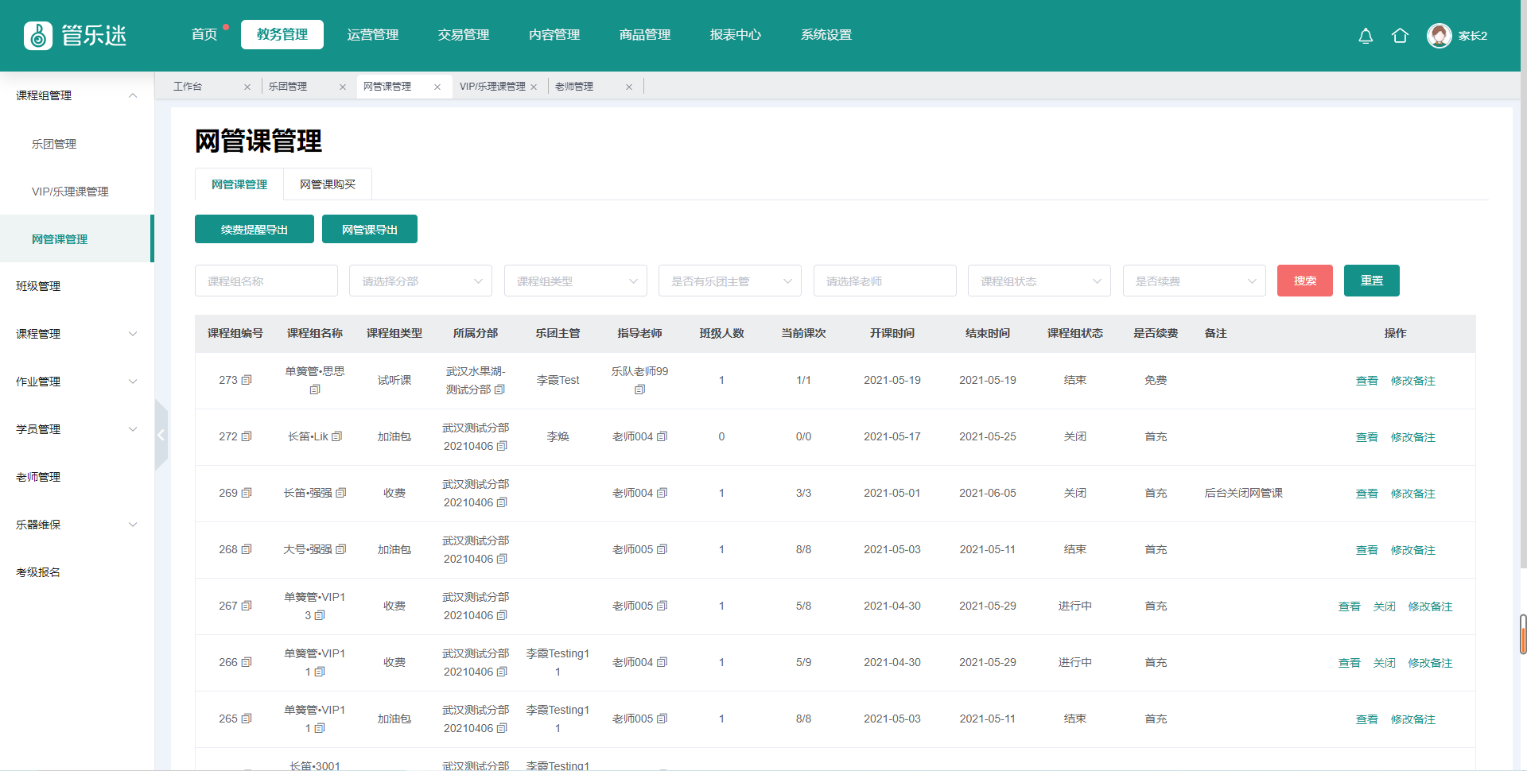Click the 课程组名称 input field
The image size is (1527, 771).
pos(266,281)
